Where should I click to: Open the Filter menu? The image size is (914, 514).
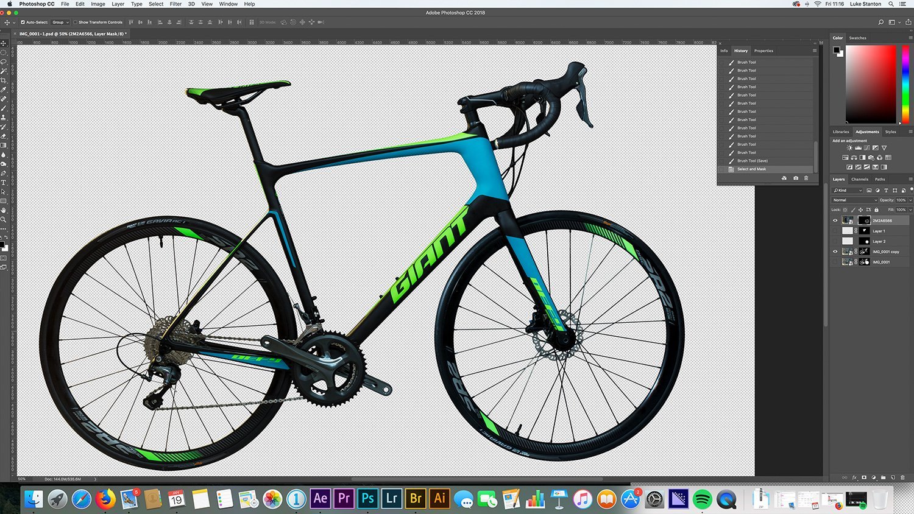(175, 4)
